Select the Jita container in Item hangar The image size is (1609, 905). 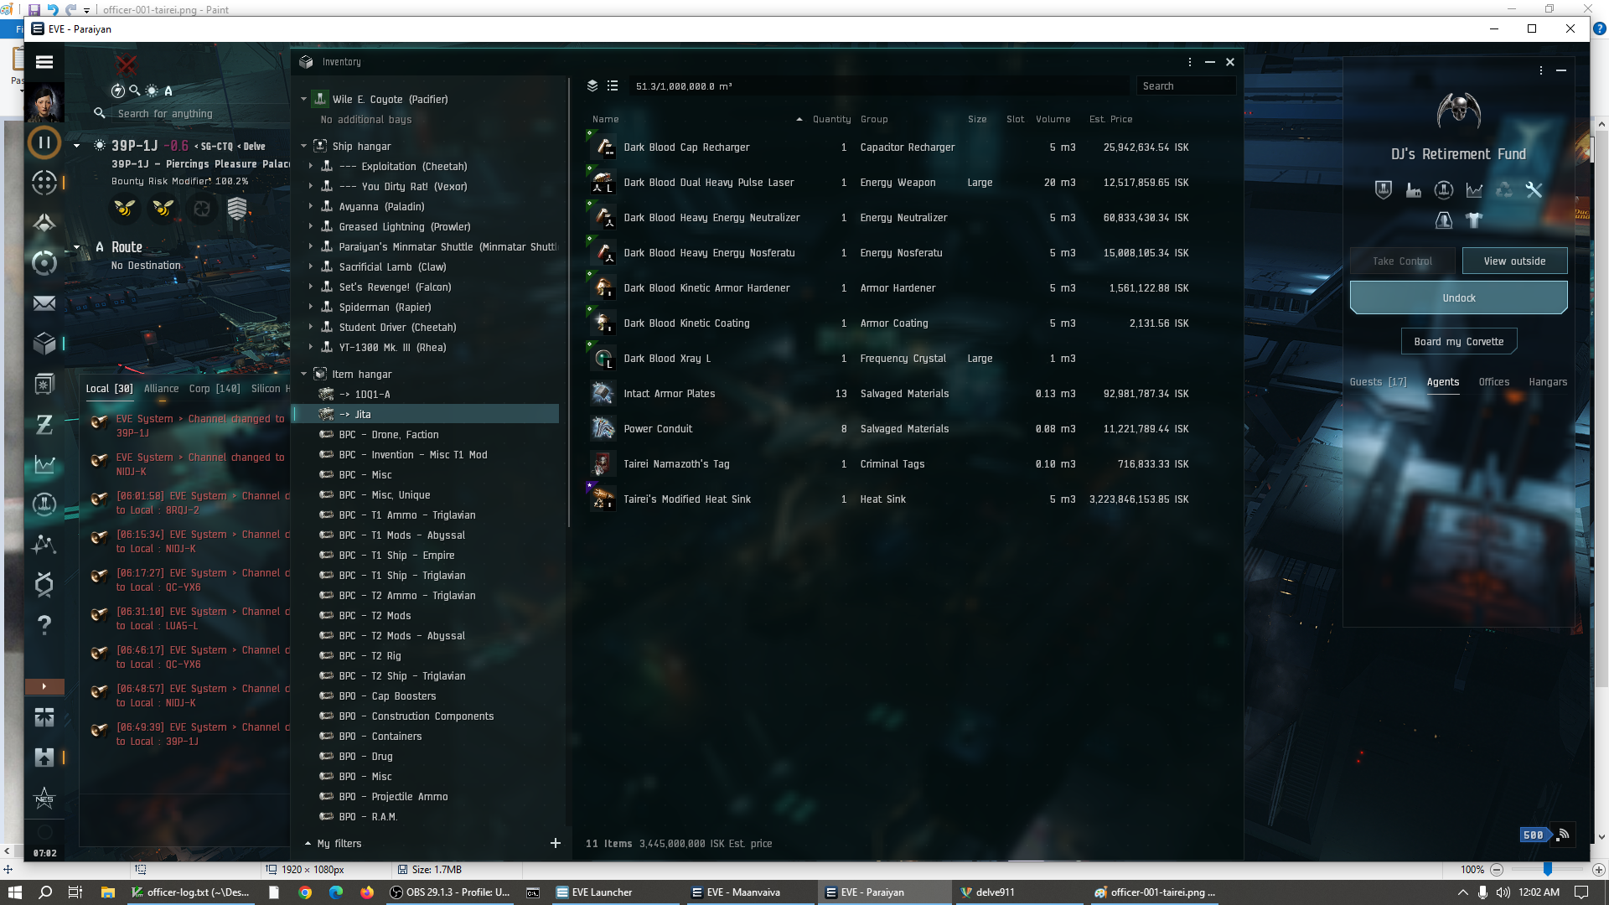(427, 414)
